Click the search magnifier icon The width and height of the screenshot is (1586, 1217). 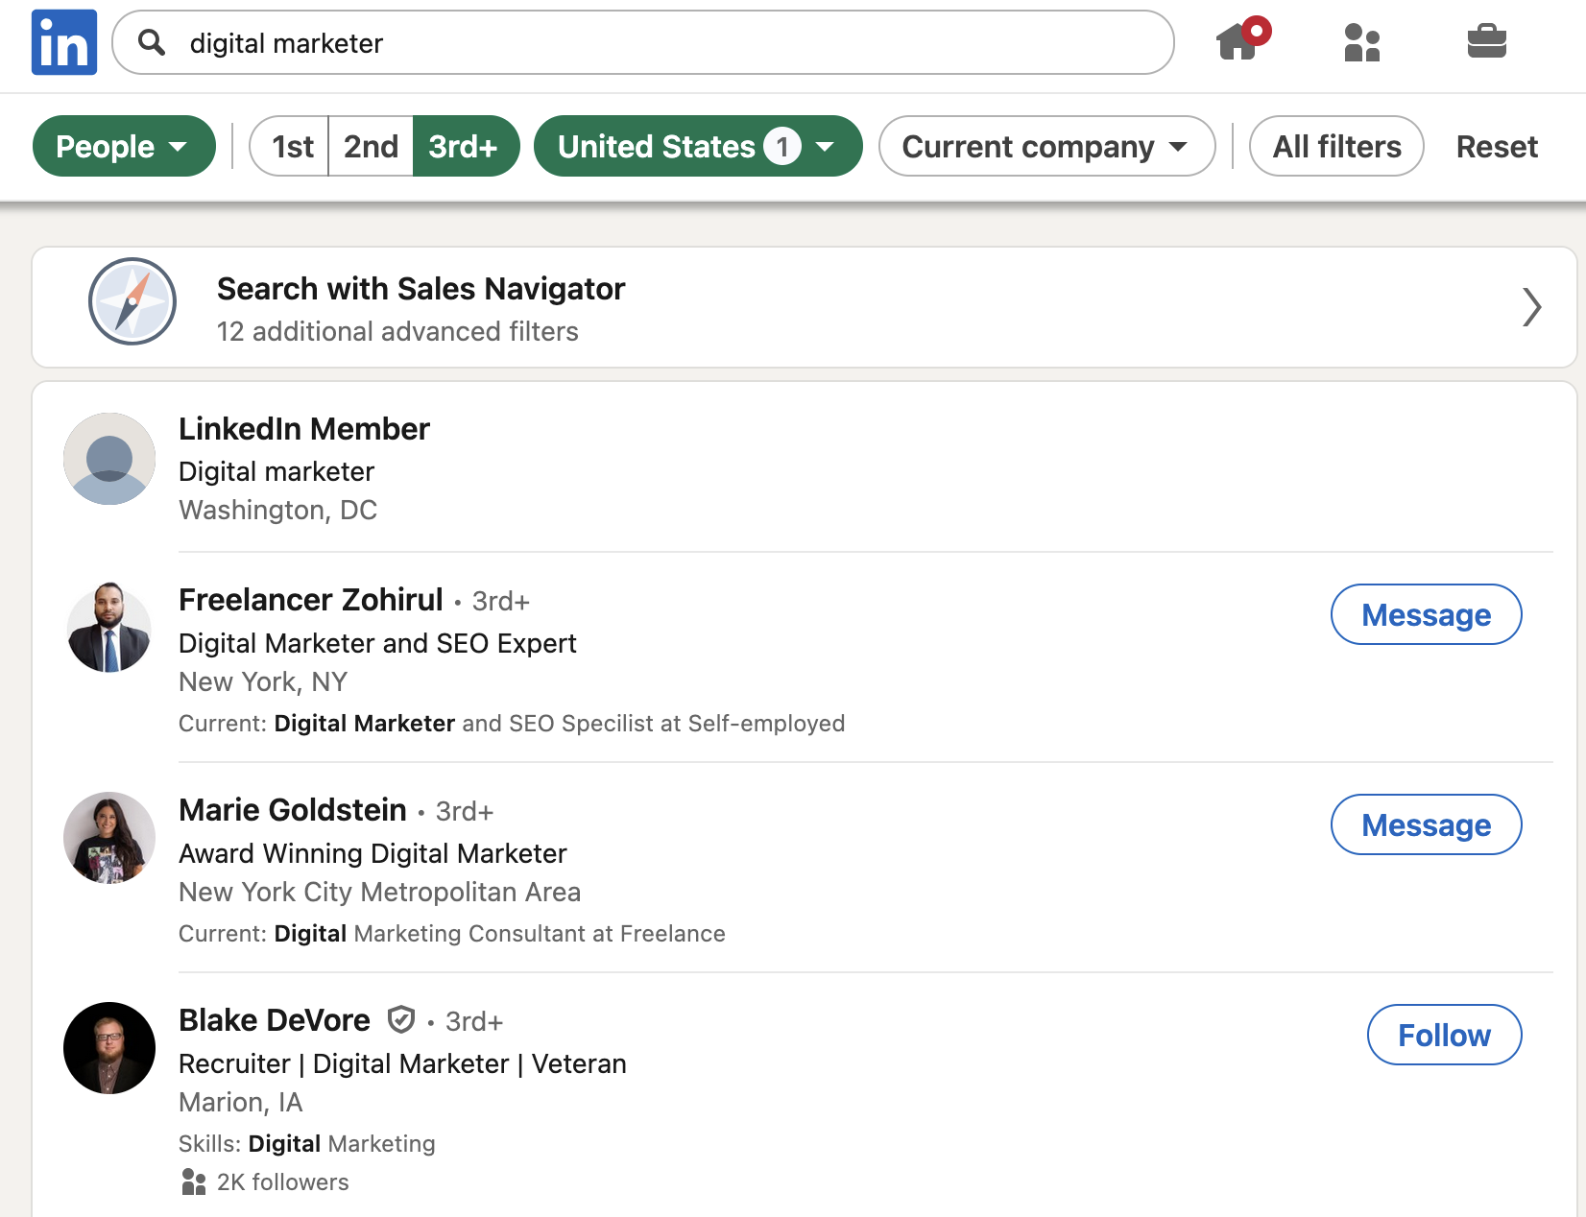click(152, 42)
